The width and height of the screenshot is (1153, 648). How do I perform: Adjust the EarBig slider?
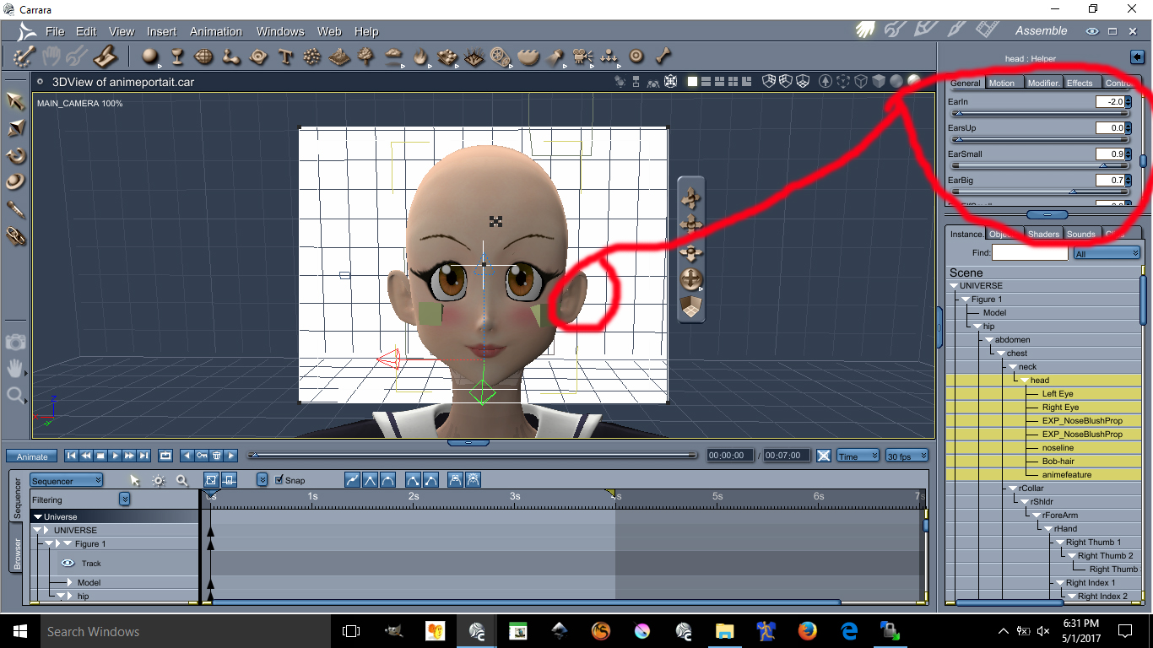point(1039,192)
